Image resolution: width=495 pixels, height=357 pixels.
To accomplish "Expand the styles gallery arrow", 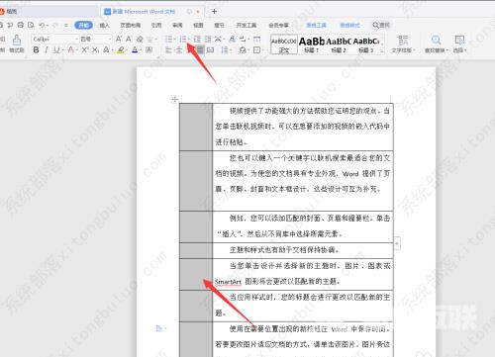I will [382, 50].
